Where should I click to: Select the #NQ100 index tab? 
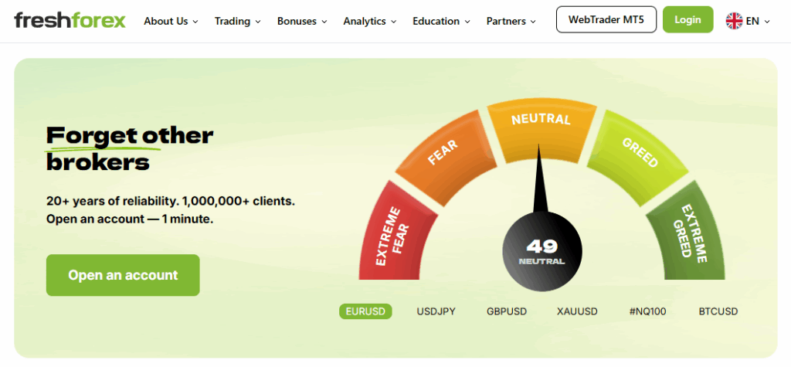coord(647,311)
